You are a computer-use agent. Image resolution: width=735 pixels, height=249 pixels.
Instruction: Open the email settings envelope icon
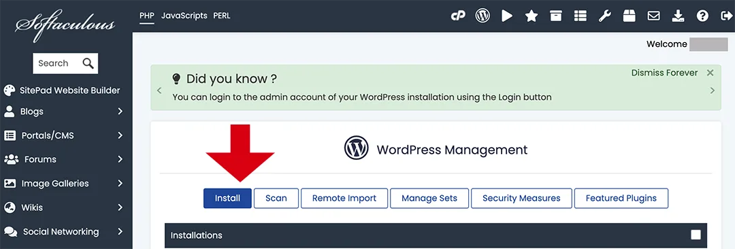point(653,16)
